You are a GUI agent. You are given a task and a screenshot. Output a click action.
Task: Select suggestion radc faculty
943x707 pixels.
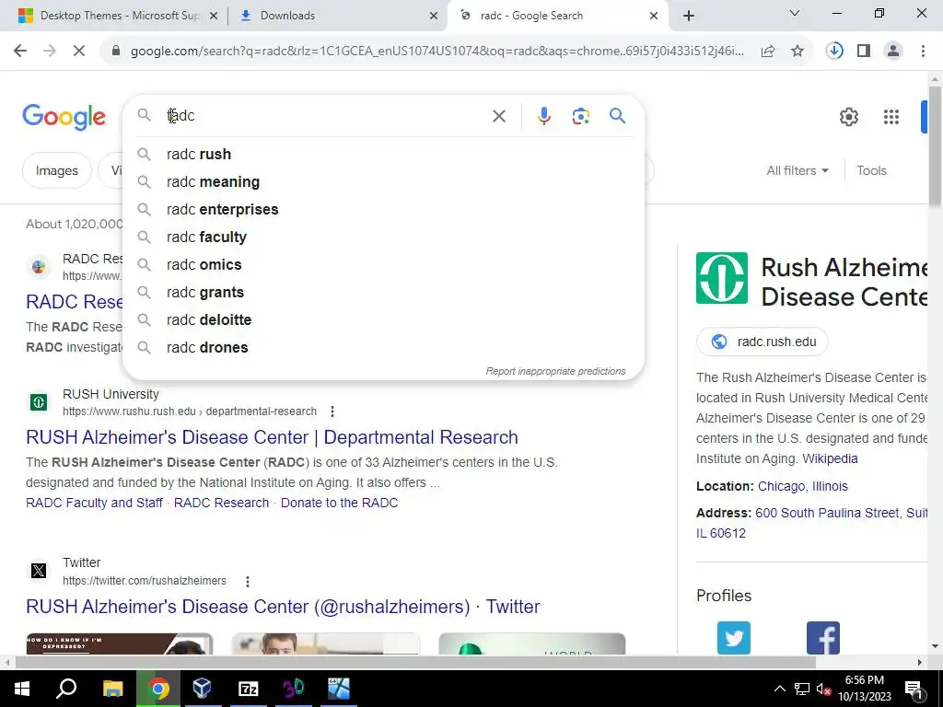384,238
